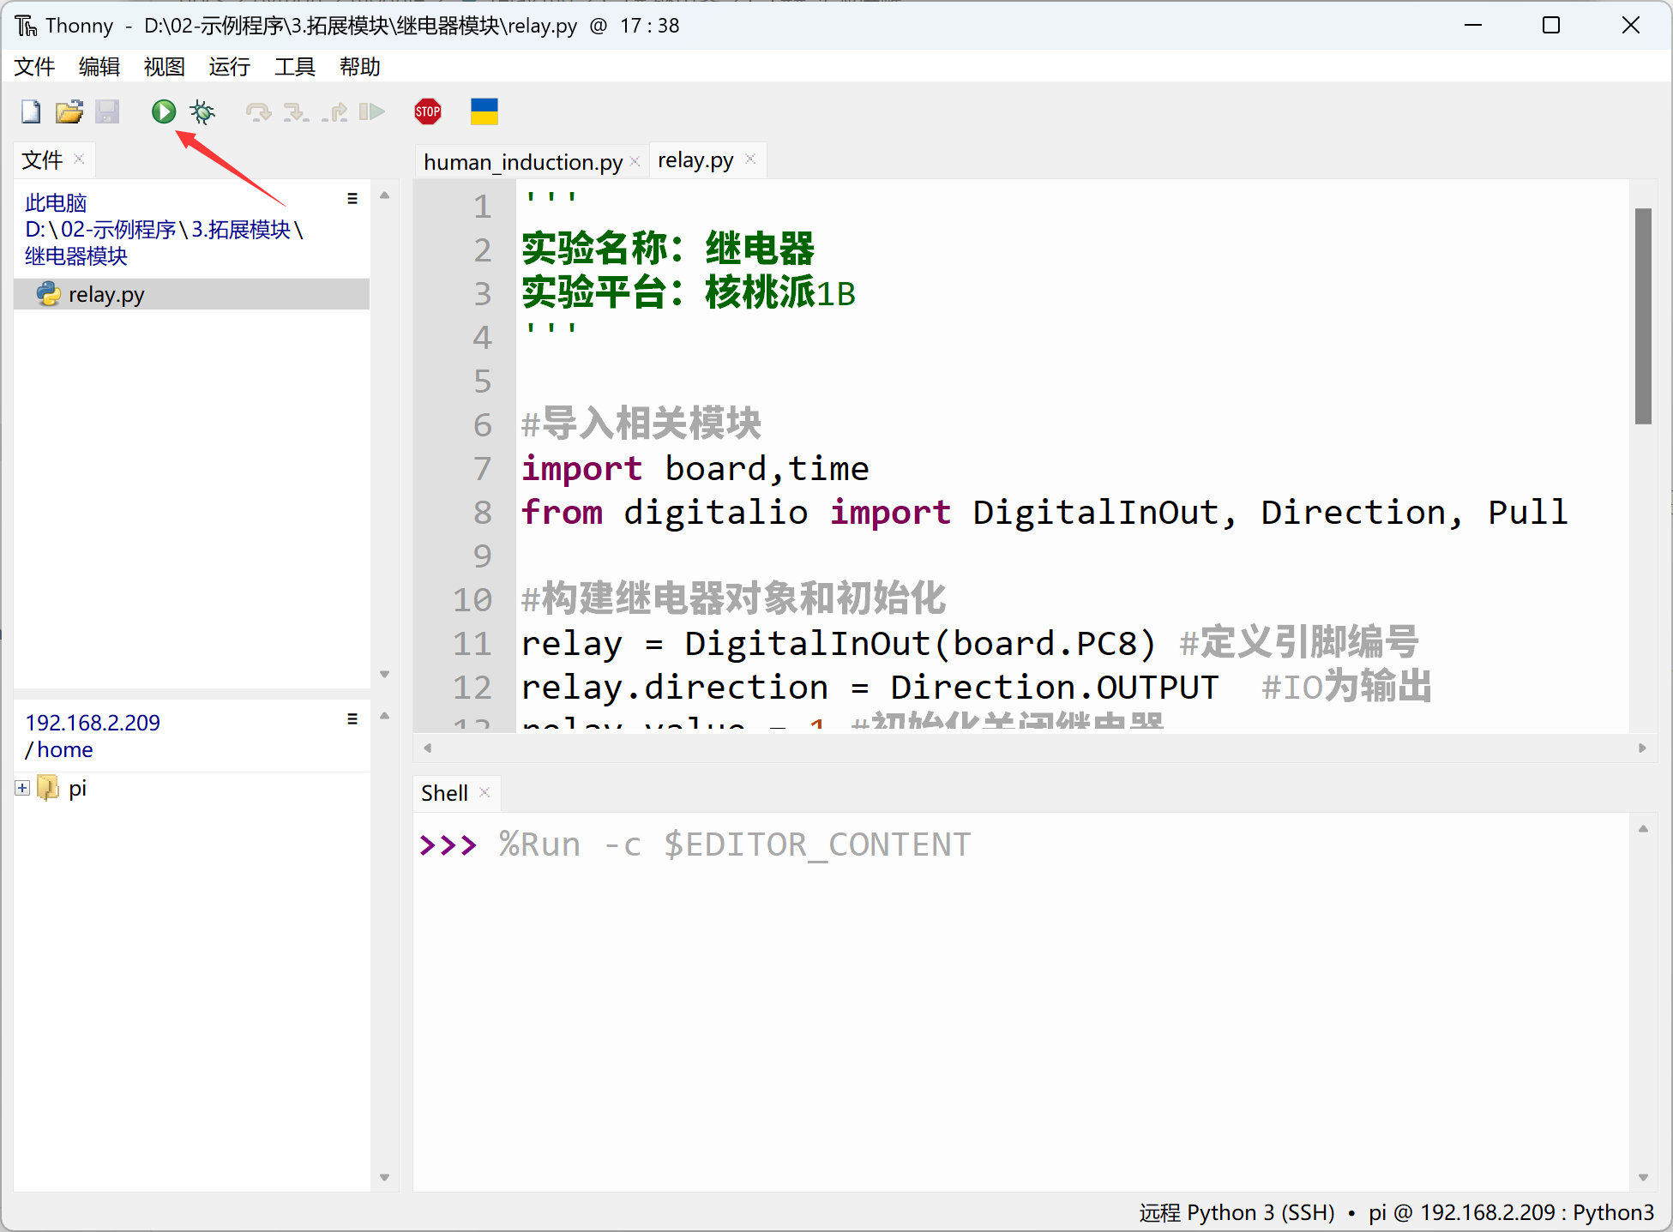Click the Step into button in toolbar
This screenshot has height=1232, width=1673.
pos(293,114)
